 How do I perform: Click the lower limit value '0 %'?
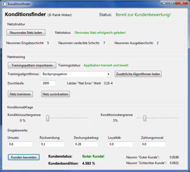click(x=23, y=121)
